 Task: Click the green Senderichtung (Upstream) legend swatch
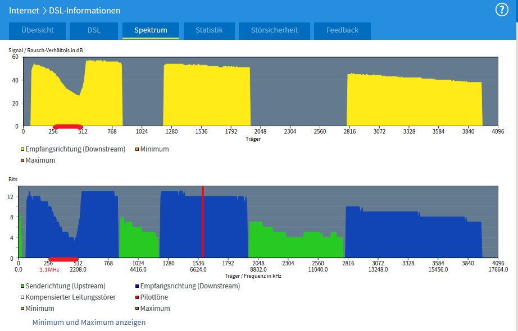[22, 286]
